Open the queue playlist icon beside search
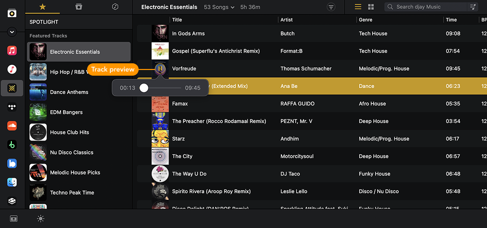 pos(473,7)
